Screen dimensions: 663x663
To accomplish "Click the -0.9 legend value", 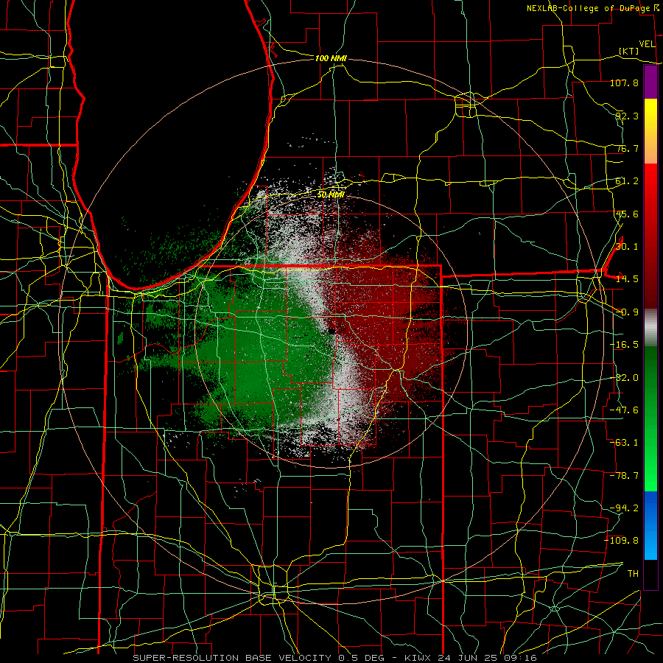I will (627, 312).
